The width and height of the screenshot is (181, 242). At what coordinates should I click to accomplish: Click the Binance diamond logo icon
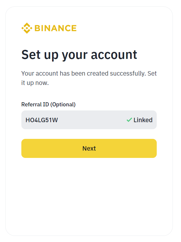click(27, 28)
